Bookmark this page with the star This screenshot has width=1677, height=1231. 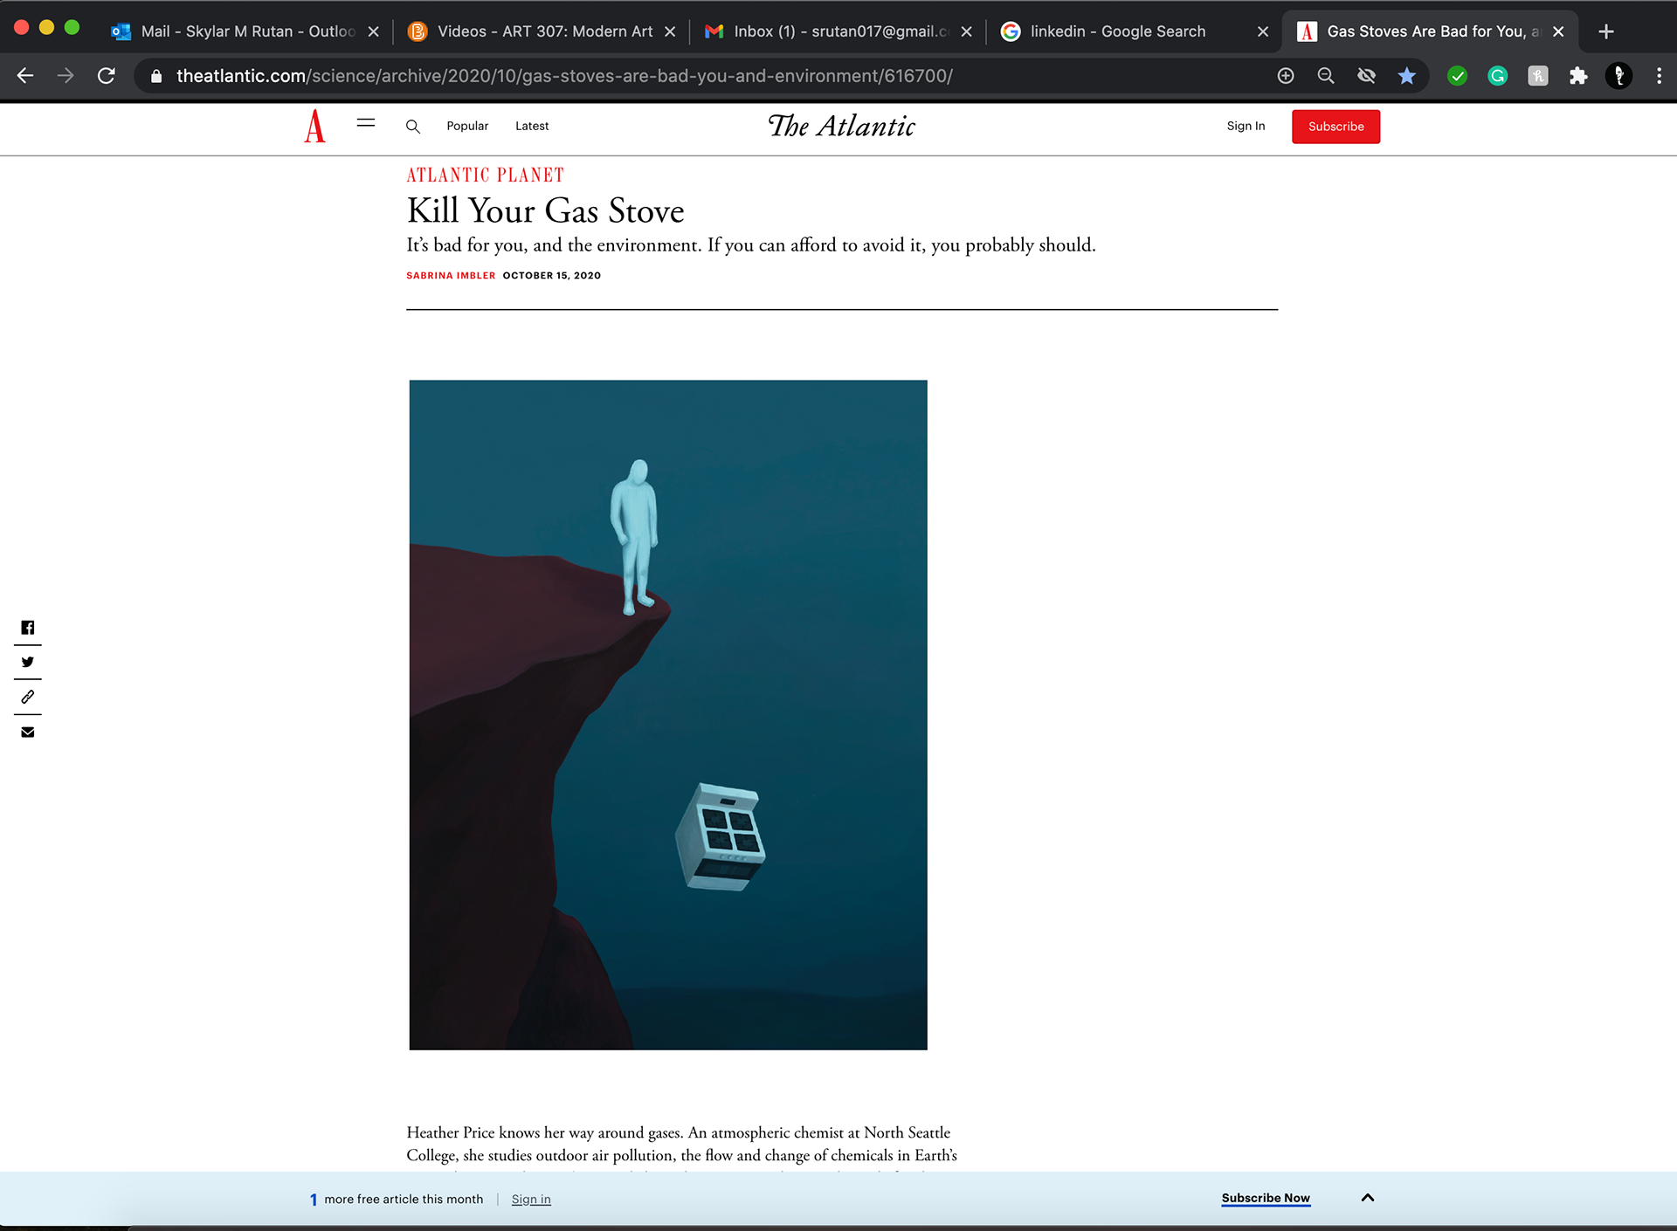point(1407,76)
